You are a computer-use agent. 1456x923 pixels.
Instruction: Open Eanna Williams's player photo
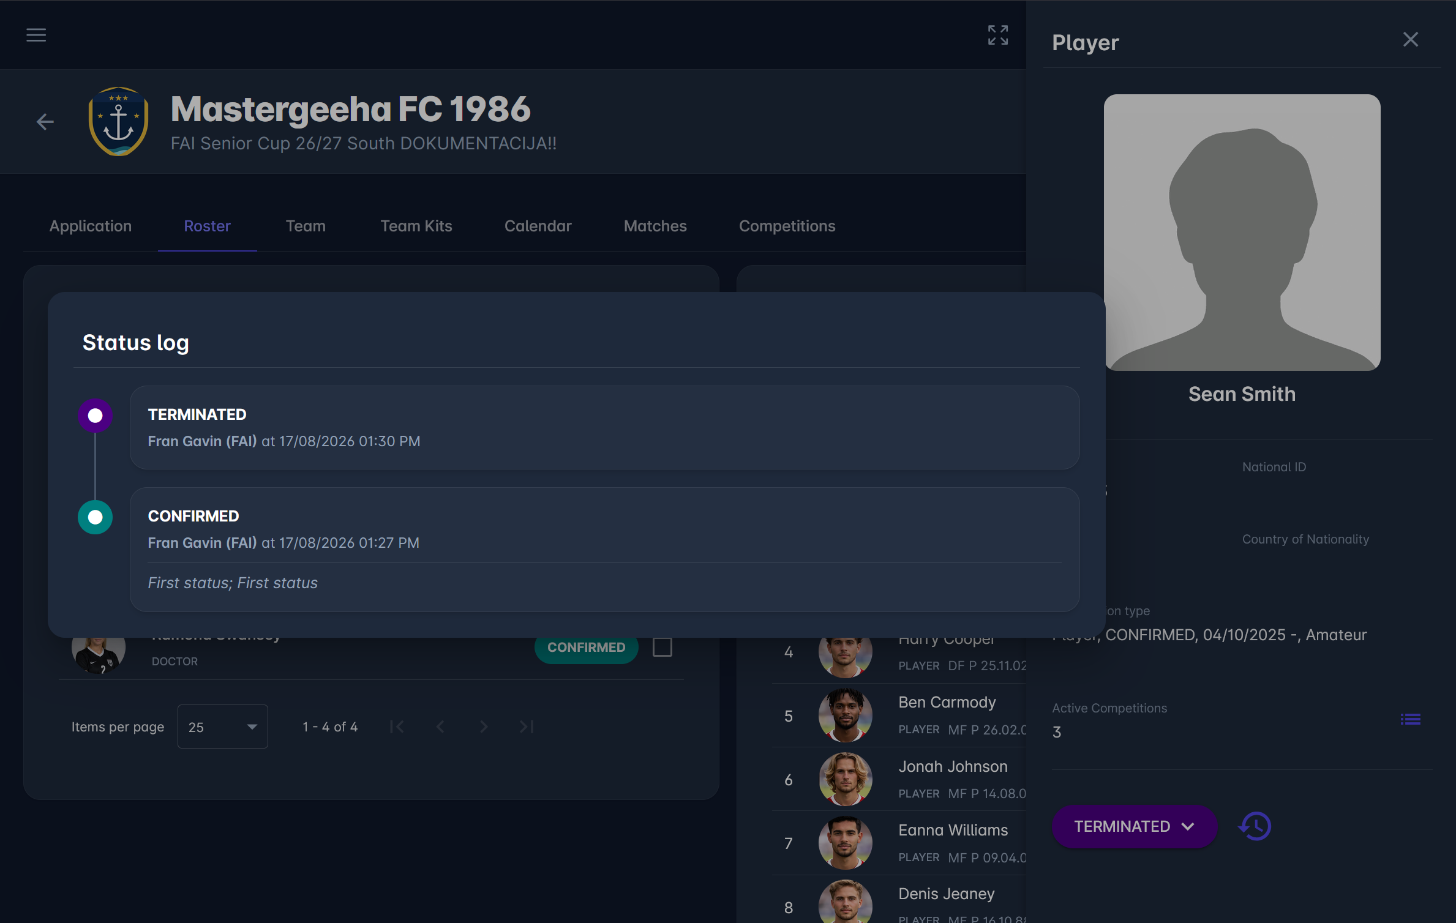tap(845, 843)
